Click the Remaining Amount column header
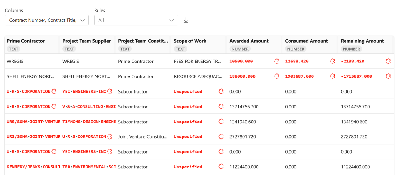This screenshot has height=175, width=398. (362, 41)
